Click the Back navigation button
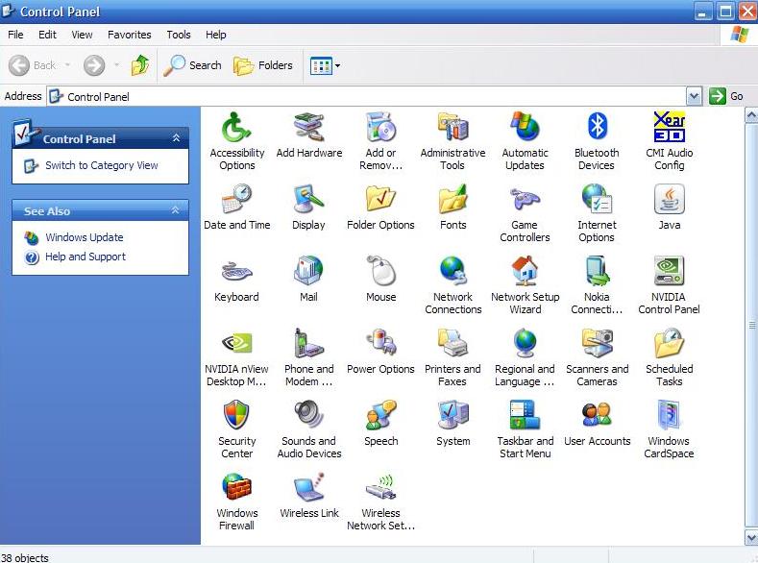Image resolution: width=758 pixels, height=563 pixels. (33, 65)
